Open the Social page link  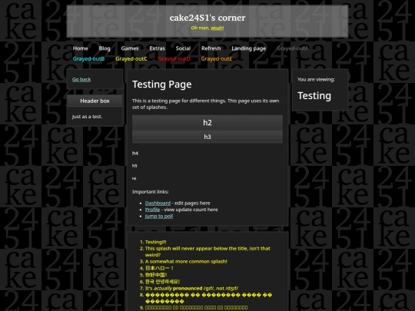(x=183, y=48)
